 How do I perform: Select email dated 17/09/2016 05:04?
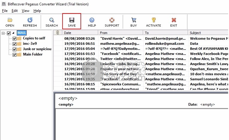(x=80, y=49)
